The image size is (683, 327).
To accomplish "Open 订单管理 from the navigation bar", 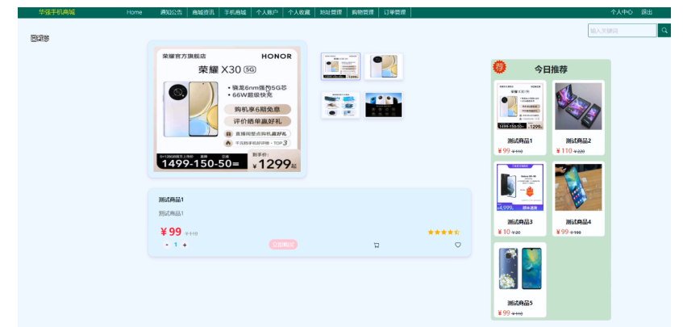I will [394, 12].
